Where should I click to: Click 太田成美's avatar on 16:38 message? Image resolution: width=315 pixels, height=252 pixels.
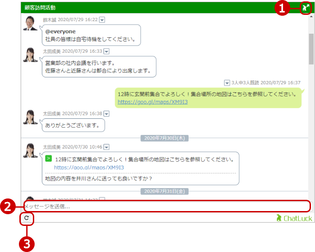tap(30, 117)
